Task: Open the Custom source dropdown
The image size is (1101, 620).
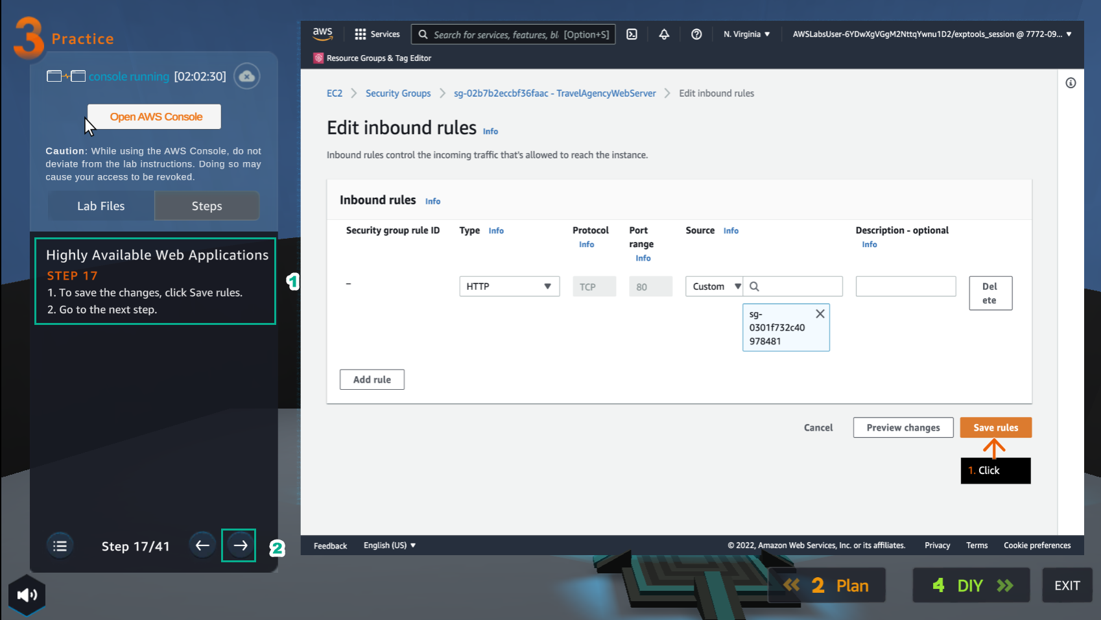Action: [x=715, y=287]
